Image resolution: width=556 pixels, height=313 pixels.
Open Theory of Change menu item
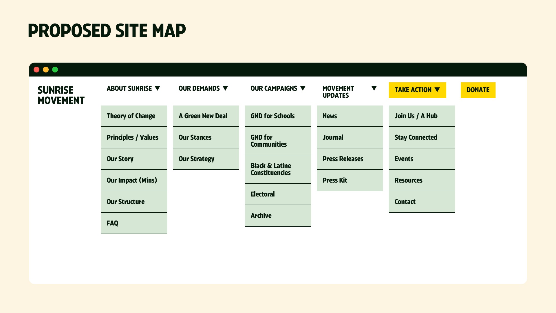tap(134, 116)
